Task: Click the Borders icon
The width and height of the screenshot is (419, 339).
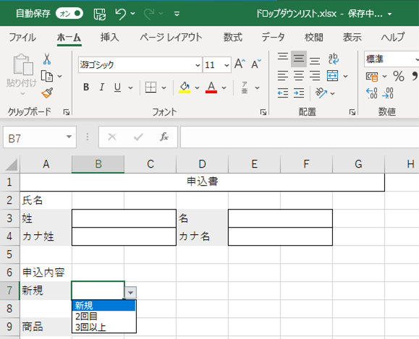Action: (151, 87)
